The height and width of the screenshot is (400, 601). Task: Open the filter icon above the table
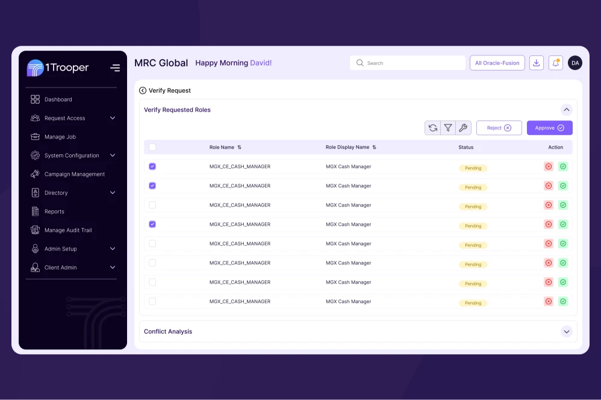click(448, 128)
